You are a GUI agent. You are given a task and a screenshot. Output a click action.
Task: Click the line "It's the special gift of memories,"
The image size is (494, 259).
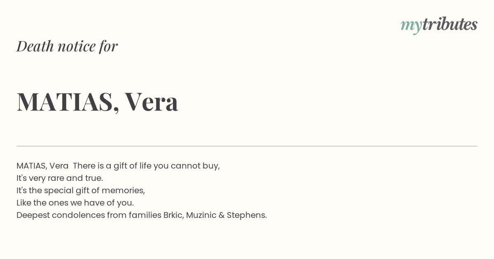(x=81, y=190)
